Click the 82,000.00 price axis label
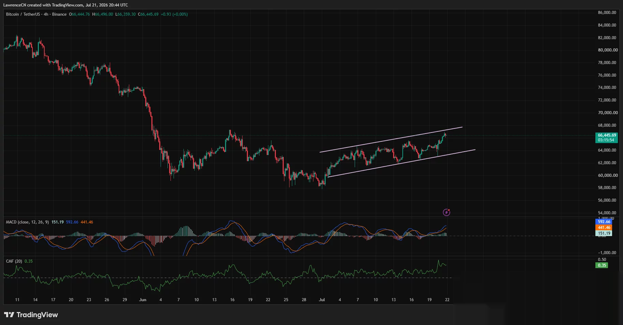The width and height of the screenshot is (623, 325). 607,38
